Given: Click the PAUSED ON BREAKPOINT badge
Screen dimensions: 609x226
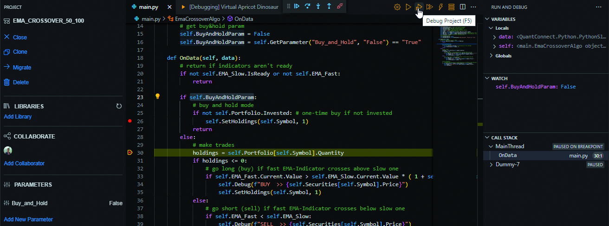Looking at the screenshot, I should tap(578, 147).
